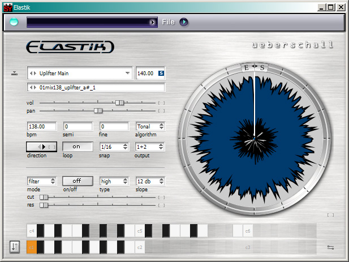349x262 pixels.
Task: Change the 1+2 output selector
Action: pyautogui.click(x=150, y=147)
